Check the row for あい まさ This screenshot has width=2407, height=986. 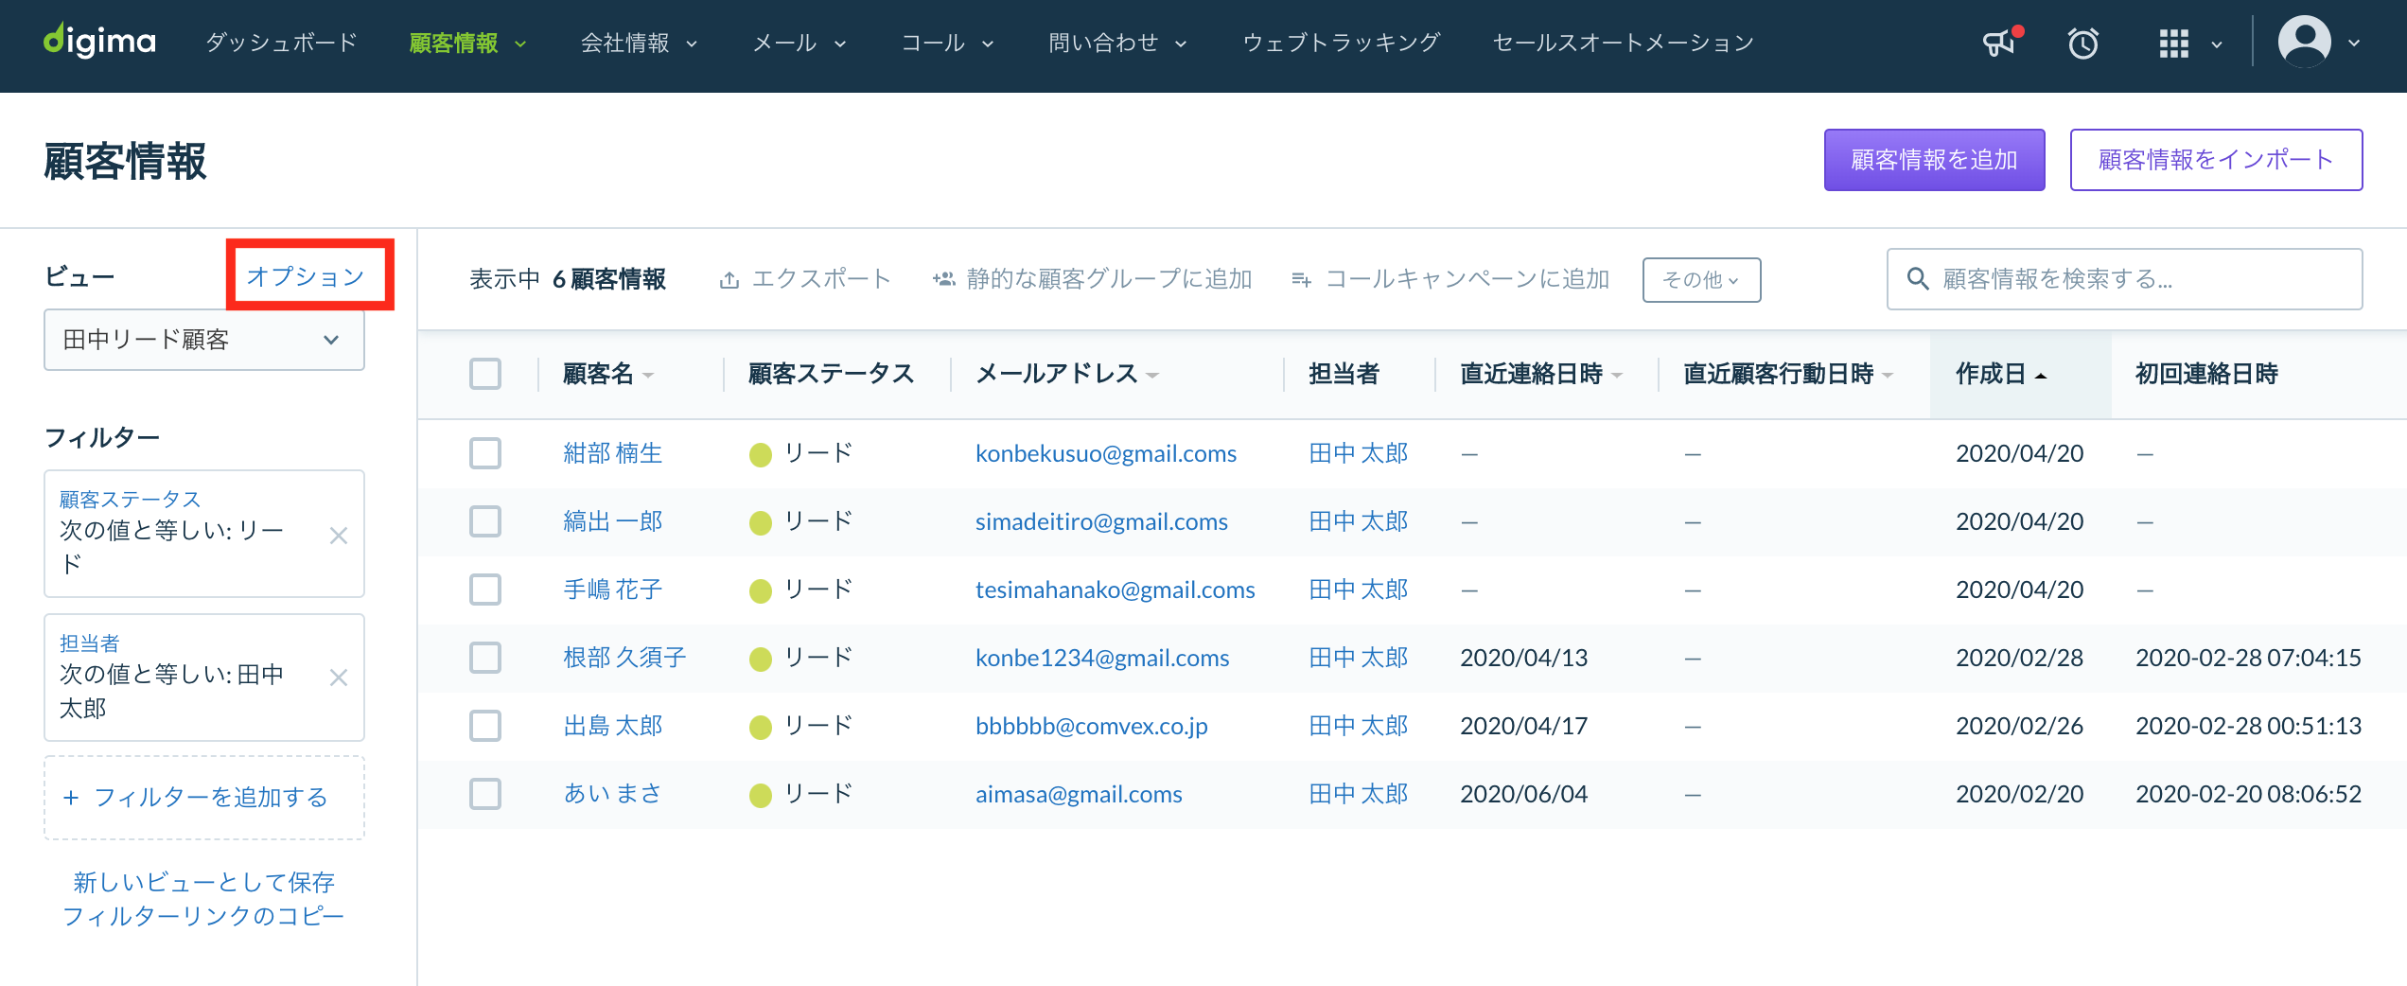coord(485,794)
